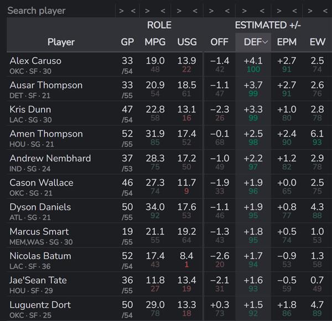Click the greater-than filter above EPM column
The image size is (332, 321).
coord(278,11)
